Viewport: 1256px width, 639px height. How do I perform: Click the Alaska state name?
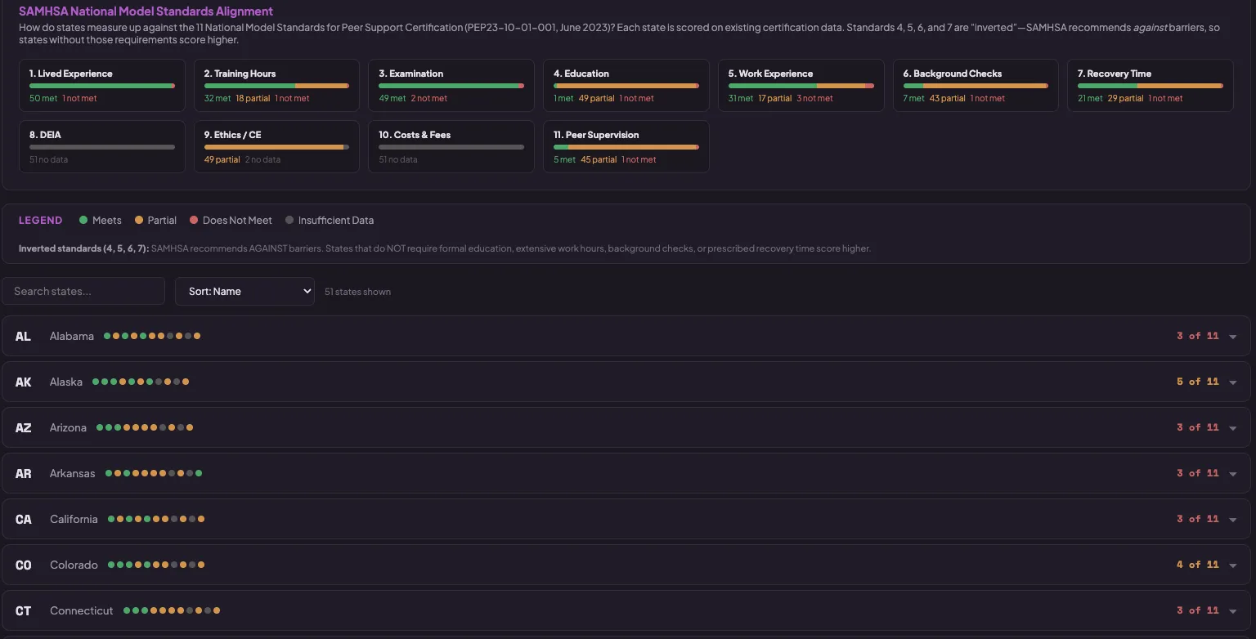click(x=66, y=382)
